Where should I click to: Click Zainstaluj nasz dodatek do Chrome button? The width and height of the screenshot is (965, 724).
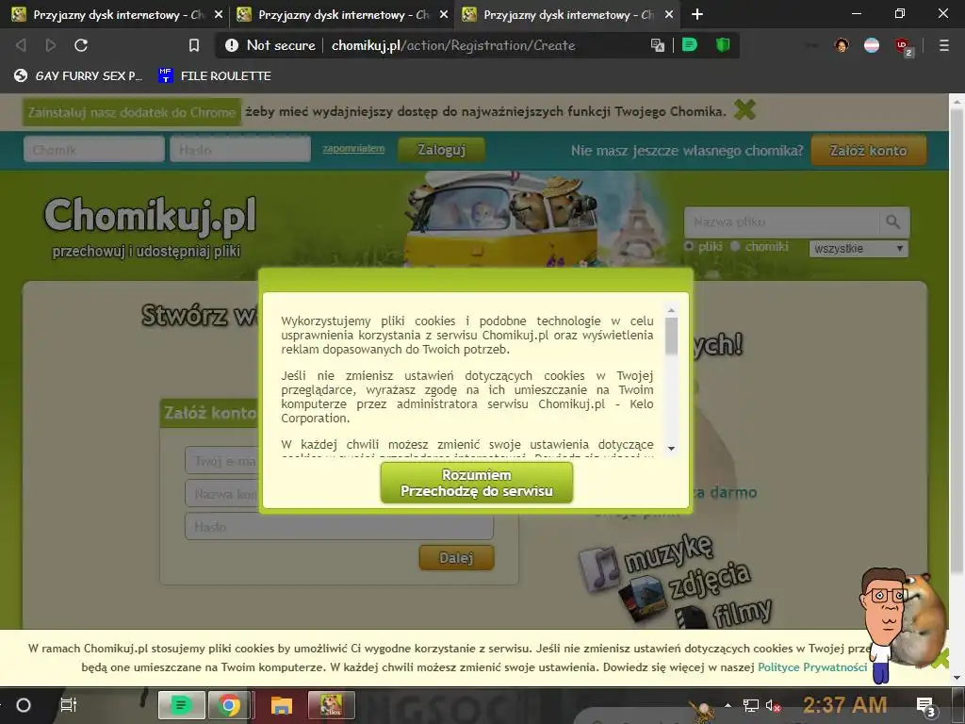(132, 112)
